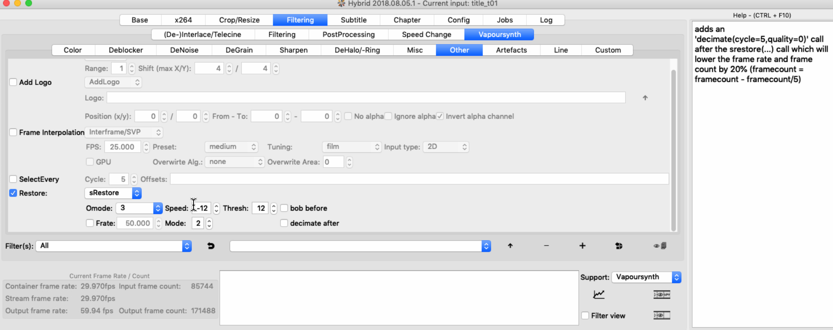Open the empty filter order dropdown
This screenshot has width=833, height=330.
[x=360, y=246]
